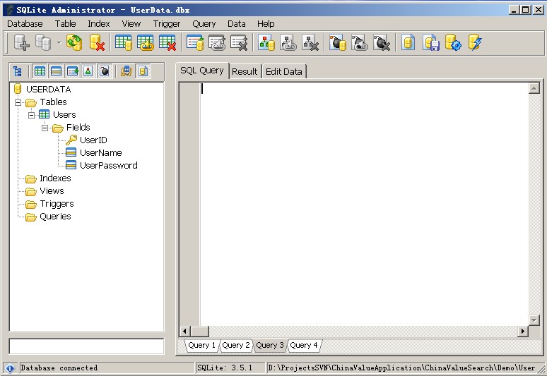The image size is (547, 376).
Task: Switch to the Query 2 tab
Action: (236, 346)
